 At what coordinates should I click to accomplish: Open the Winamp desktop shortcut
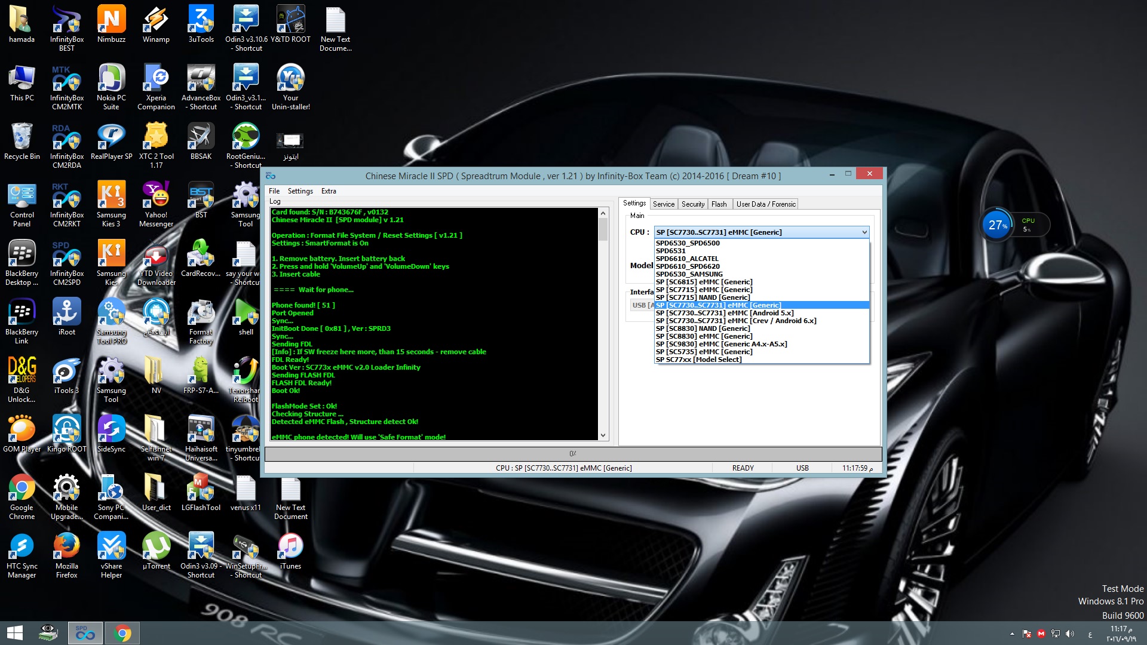tap(156, 24)
